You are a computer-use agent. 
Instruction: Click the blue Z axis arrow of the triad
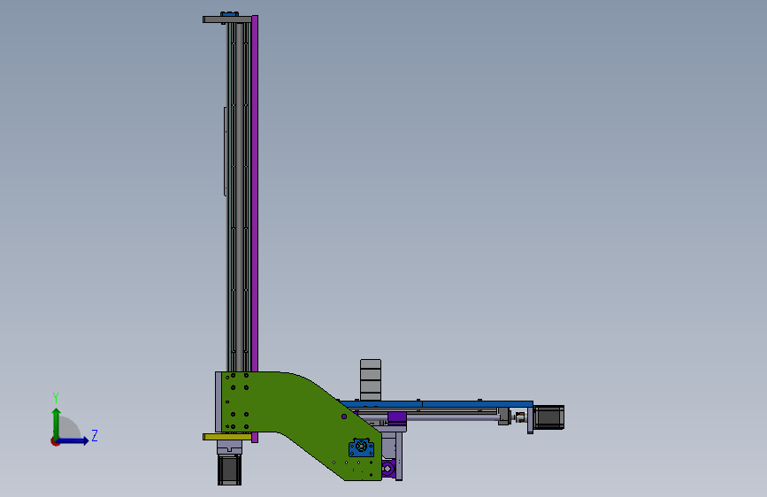[x=73, y=440]
